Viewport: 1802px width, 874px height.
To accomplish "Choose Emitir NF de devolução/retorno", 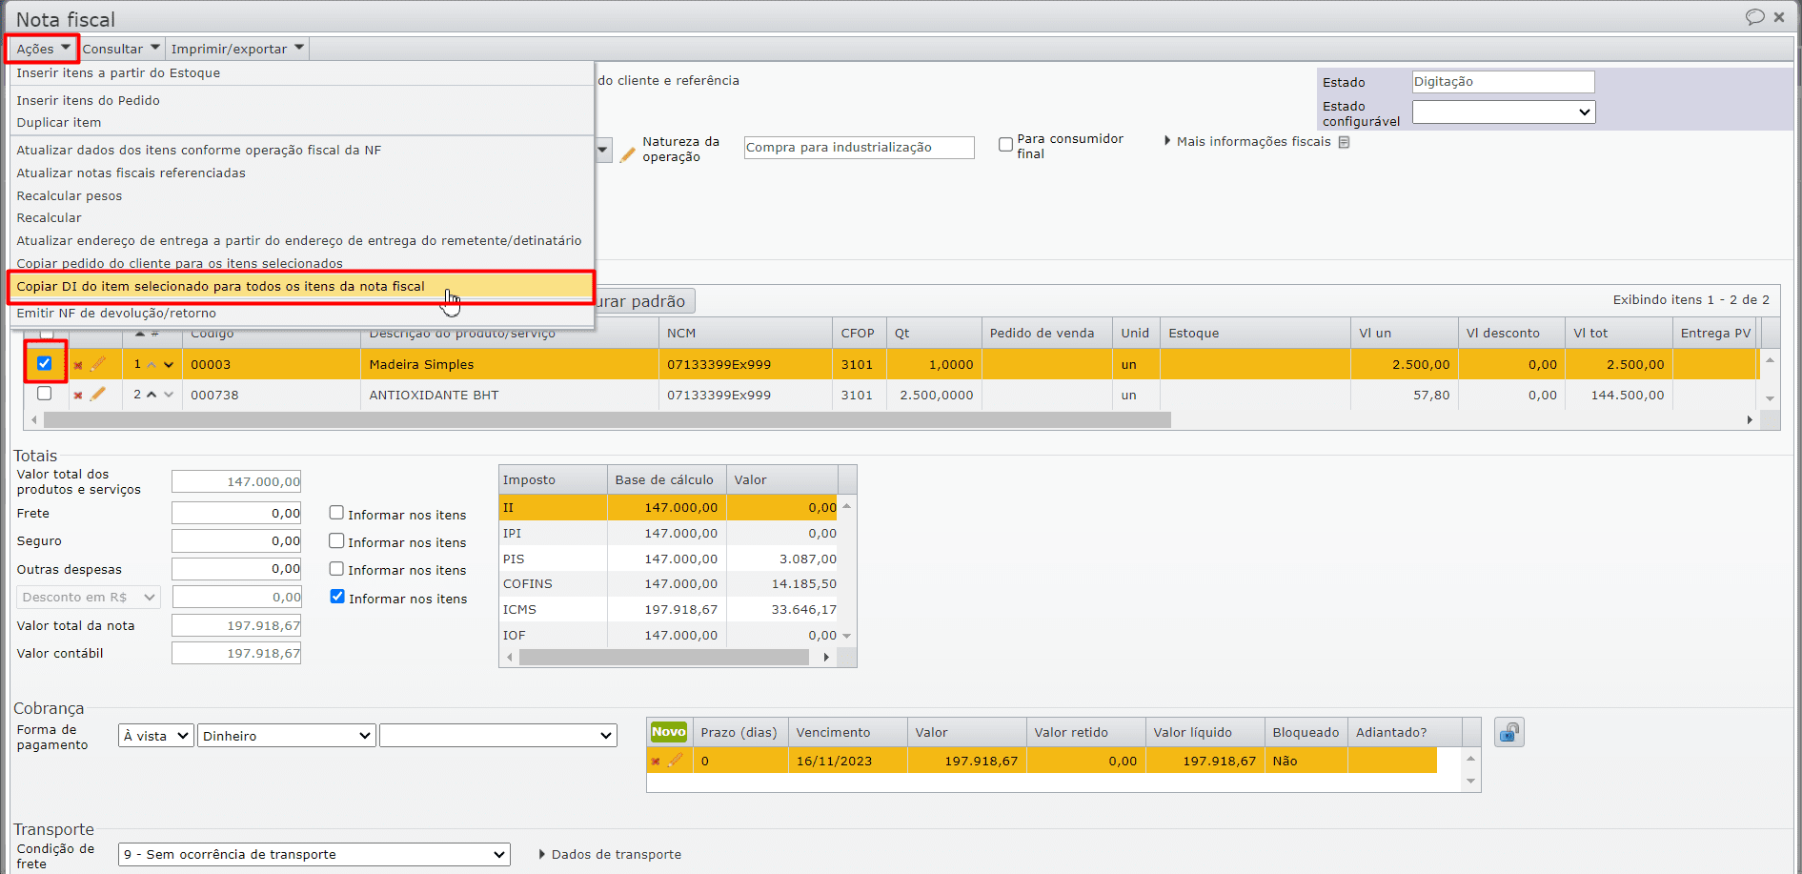I will tap(116, 314).
